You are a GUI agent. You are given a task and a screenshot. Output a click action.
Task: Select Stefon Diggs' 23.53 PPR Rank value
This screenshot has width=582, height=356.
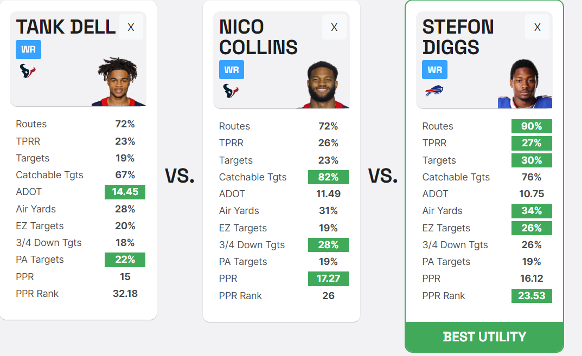pos(532,296)
